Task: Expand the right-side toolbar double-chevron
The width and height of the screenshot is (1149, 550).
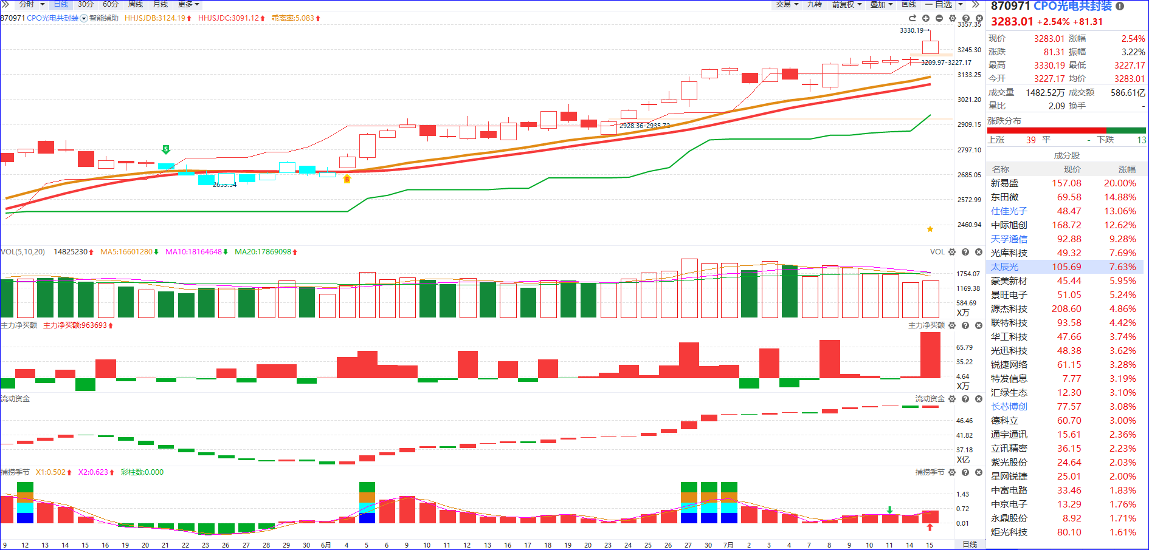Action: click(x=976, y=4)
